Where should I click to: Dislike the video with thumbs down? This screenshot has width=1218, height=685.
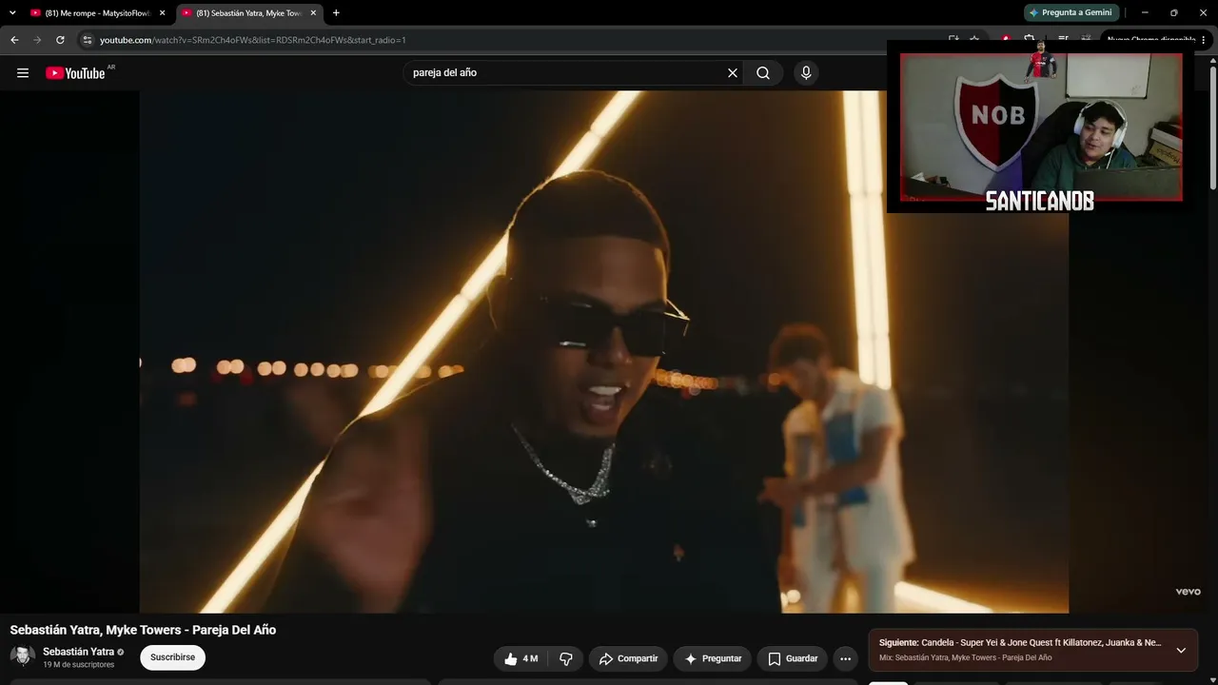coord(566,658)
